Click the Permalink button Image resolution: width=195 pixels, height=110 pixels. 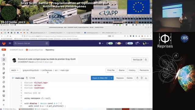[144, 70]
